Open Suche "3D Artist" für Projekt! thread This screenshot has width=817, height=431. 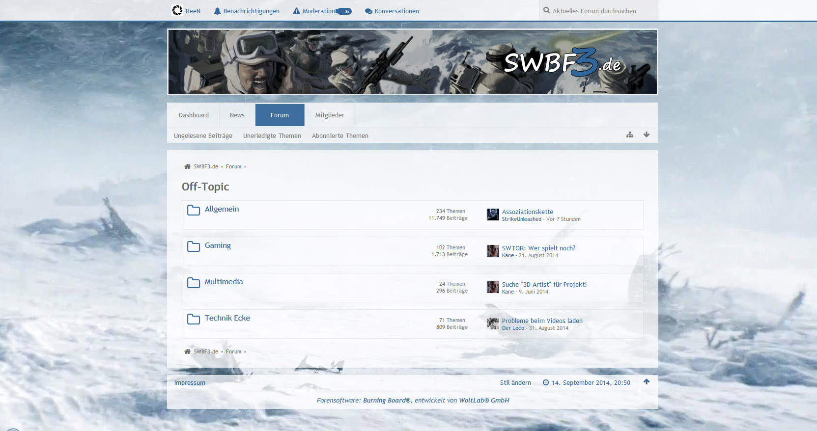click(x=544, y=285)
